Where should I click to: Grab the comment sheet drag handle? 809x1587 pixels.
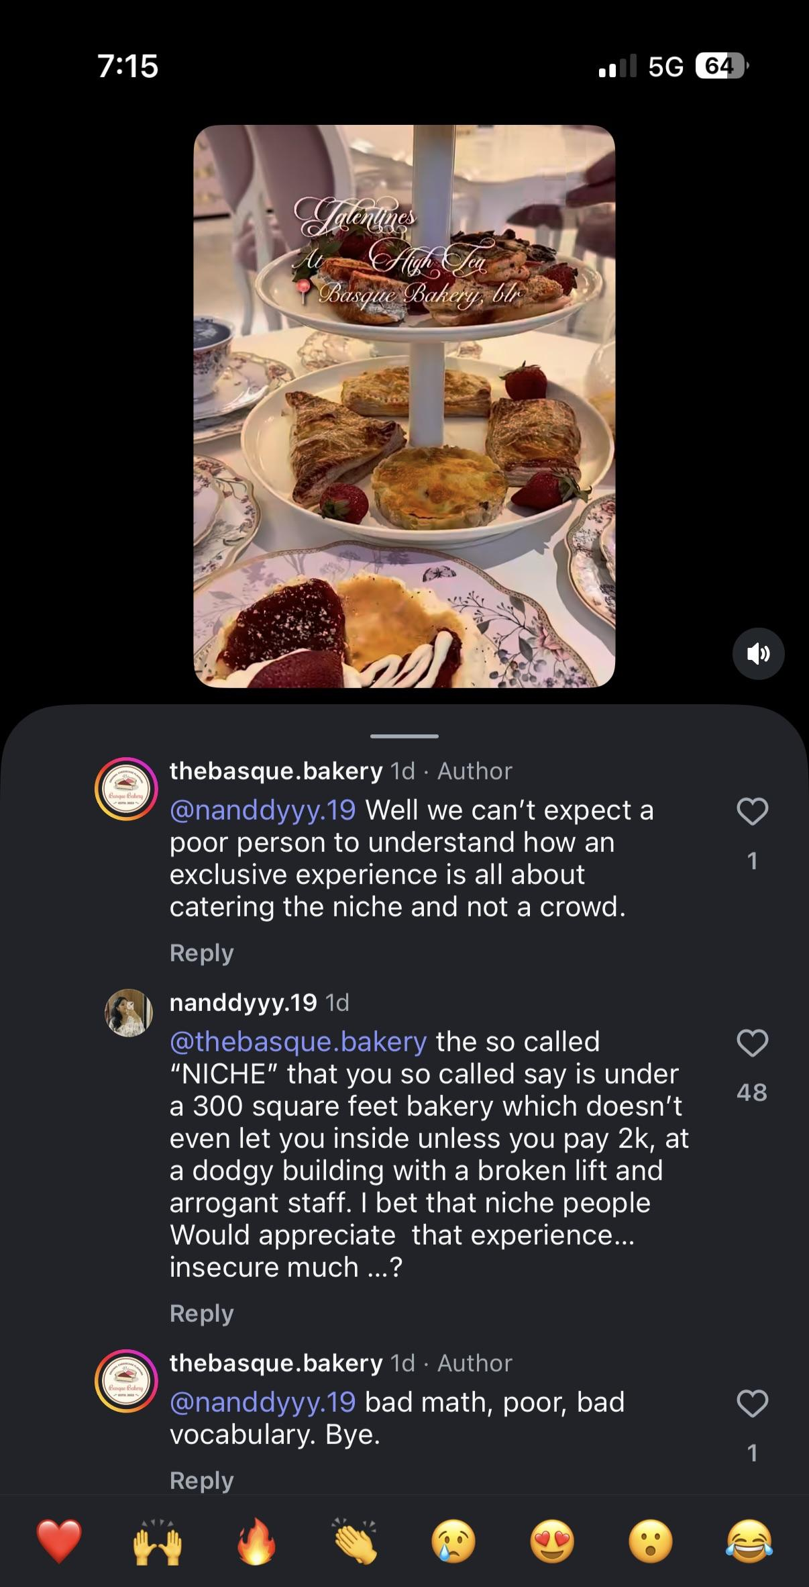pyautogui.click(x=404, y=736)
